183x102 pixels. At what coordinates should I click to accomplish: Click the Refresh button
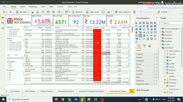(77, 12)
